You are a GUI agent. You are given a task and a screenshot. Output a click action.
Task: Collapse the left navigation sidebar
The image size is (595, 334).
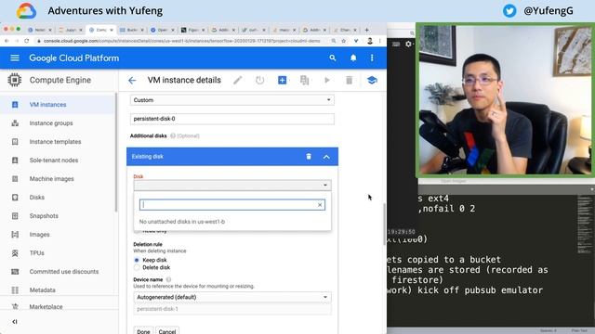click(x=15, y=322)
